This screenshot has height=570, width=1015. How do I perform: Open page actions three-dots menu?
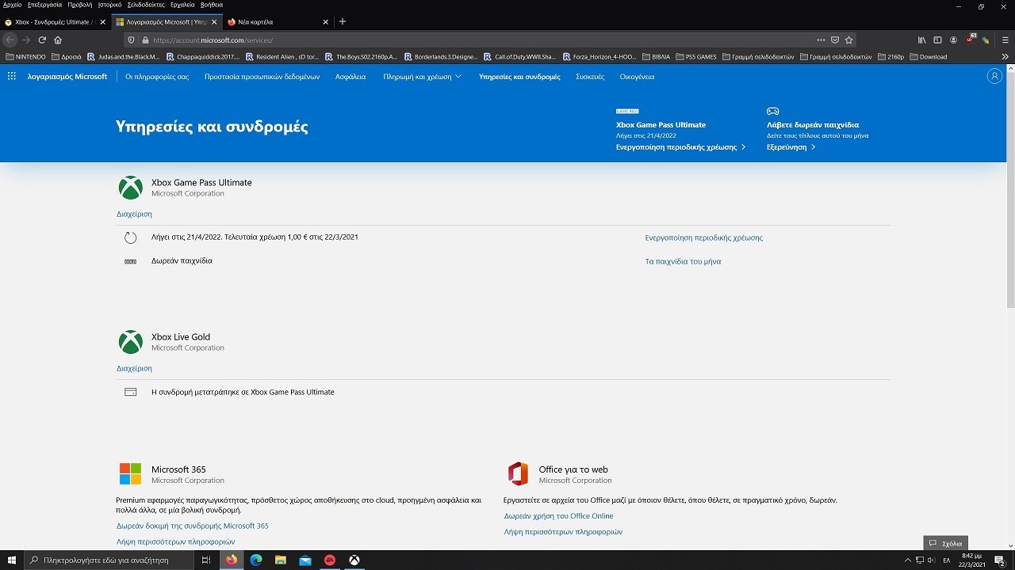pos(821,40)
